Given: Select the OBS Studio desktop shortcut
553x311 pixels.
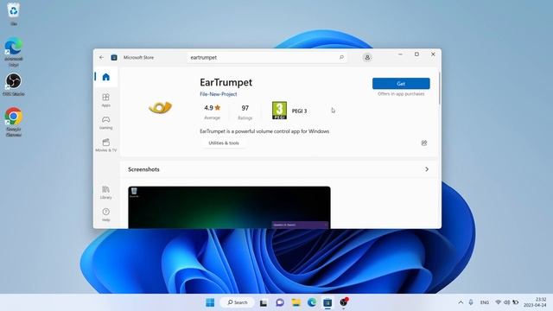Looking at the screenshot, I should (14, 85).
